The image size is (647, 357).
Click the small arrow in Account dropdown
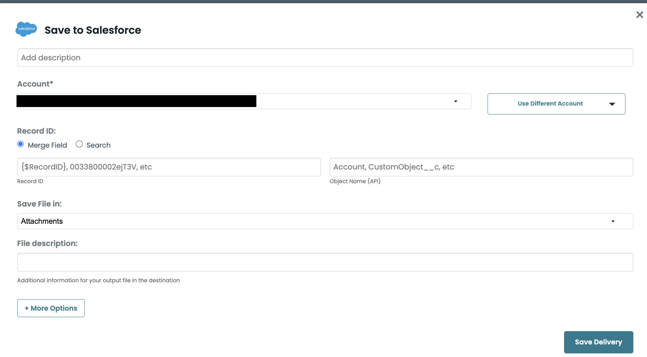(456, 101)
